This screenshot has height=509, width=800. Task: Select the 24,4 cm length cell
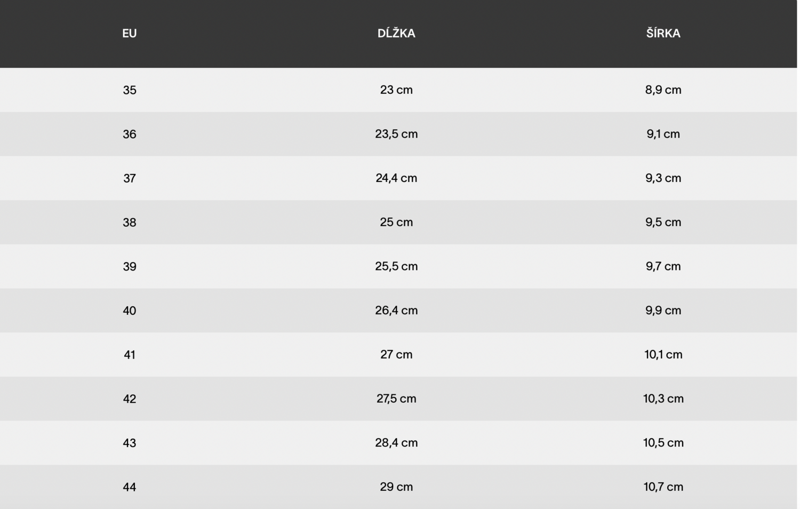(x=396, y=178)
